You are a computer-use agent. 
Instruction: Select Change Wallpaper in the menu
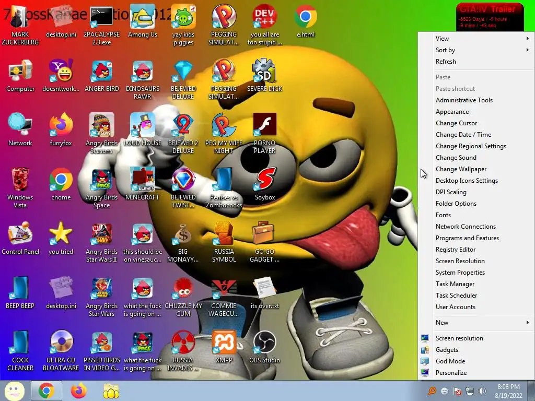pos(476,169)
